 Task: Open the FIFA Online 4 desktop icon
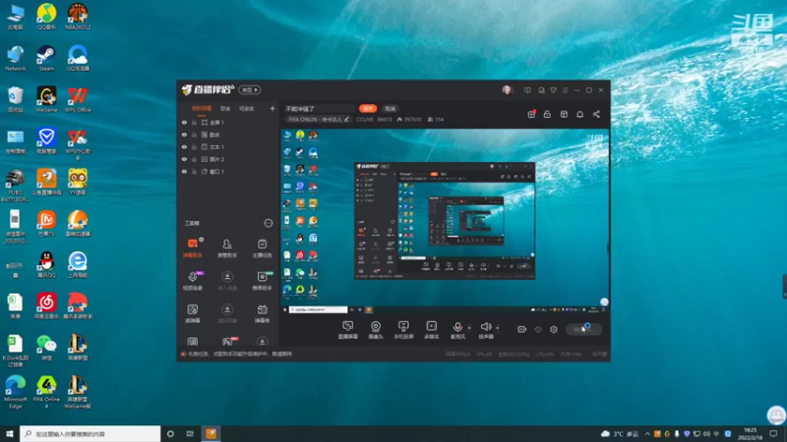46,392
